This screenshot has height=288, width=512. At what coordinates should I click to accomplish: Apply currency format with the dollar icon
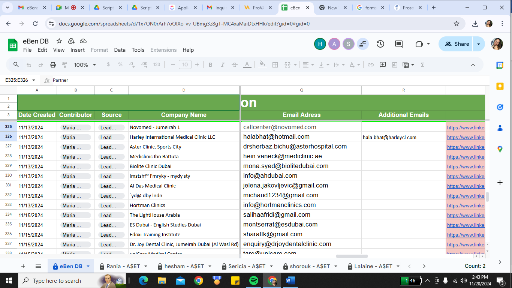coord(108,64)
